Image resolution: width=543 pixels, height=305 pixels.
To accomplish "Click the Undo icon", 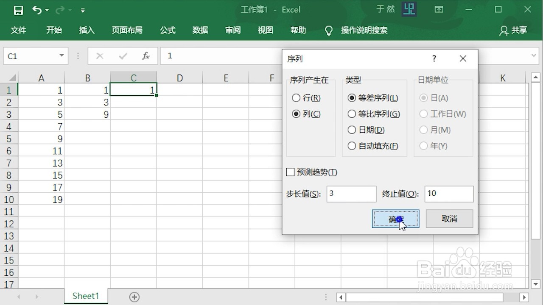I will tap(36, 9).
